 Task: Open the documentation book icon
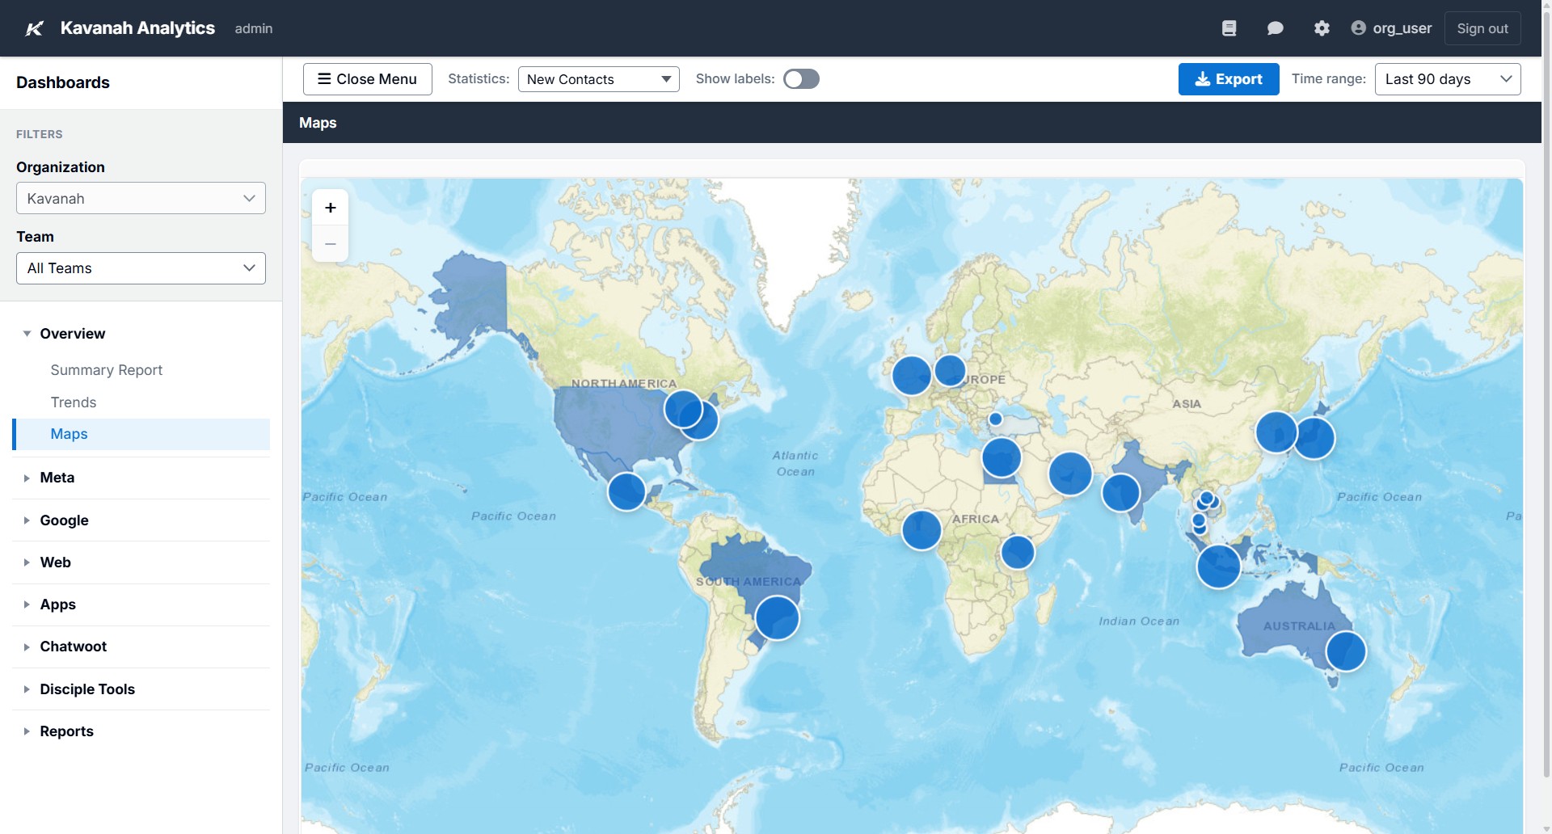pyautogui.click(x=1229, y=28)
